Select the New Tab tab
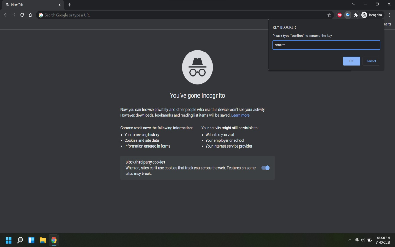 32,5
